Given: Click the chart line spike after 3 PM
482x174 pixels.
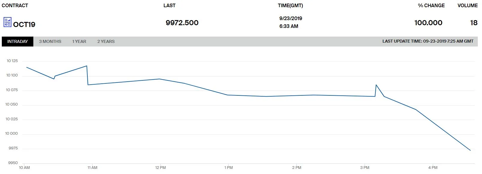Looking at the screenshot, I should pos(376,85).
